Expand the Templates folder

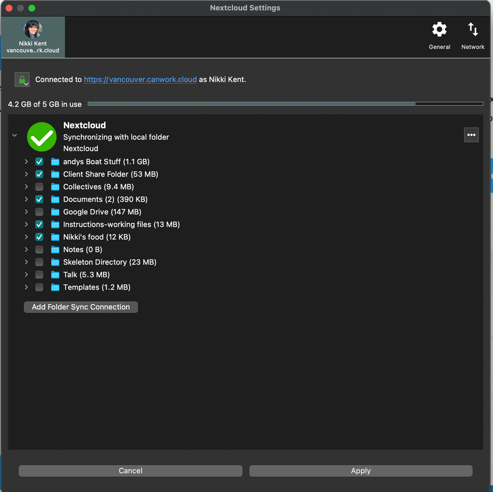click(x=26, y=287)
